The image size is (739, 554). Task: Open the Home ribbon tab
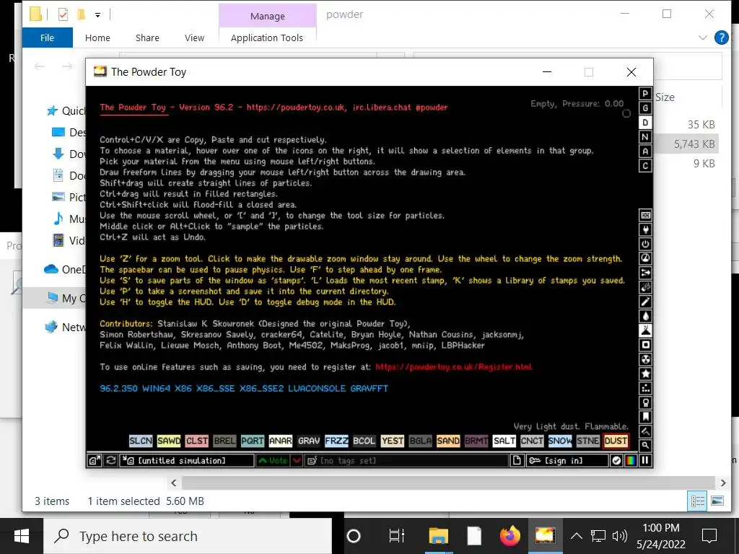click(97, 38)
